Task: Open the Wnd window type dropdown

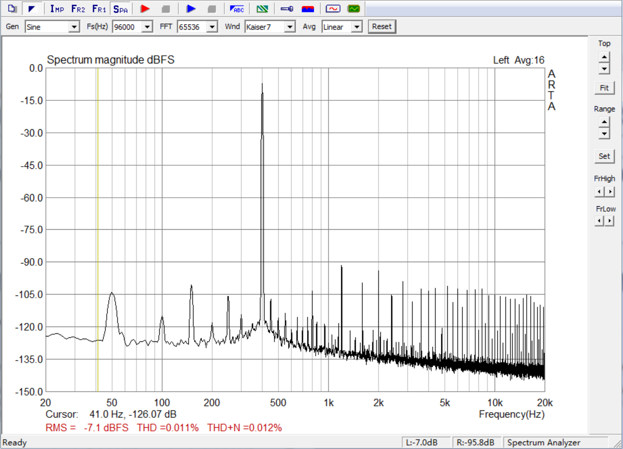Action: (290, 27)
